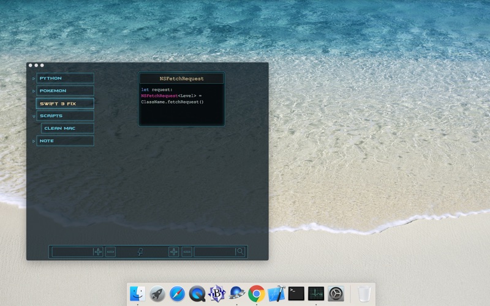The height and width of the screenshot is (306, 490).
Task: Launch Terminal from the dock
Action: pos(296,294)
